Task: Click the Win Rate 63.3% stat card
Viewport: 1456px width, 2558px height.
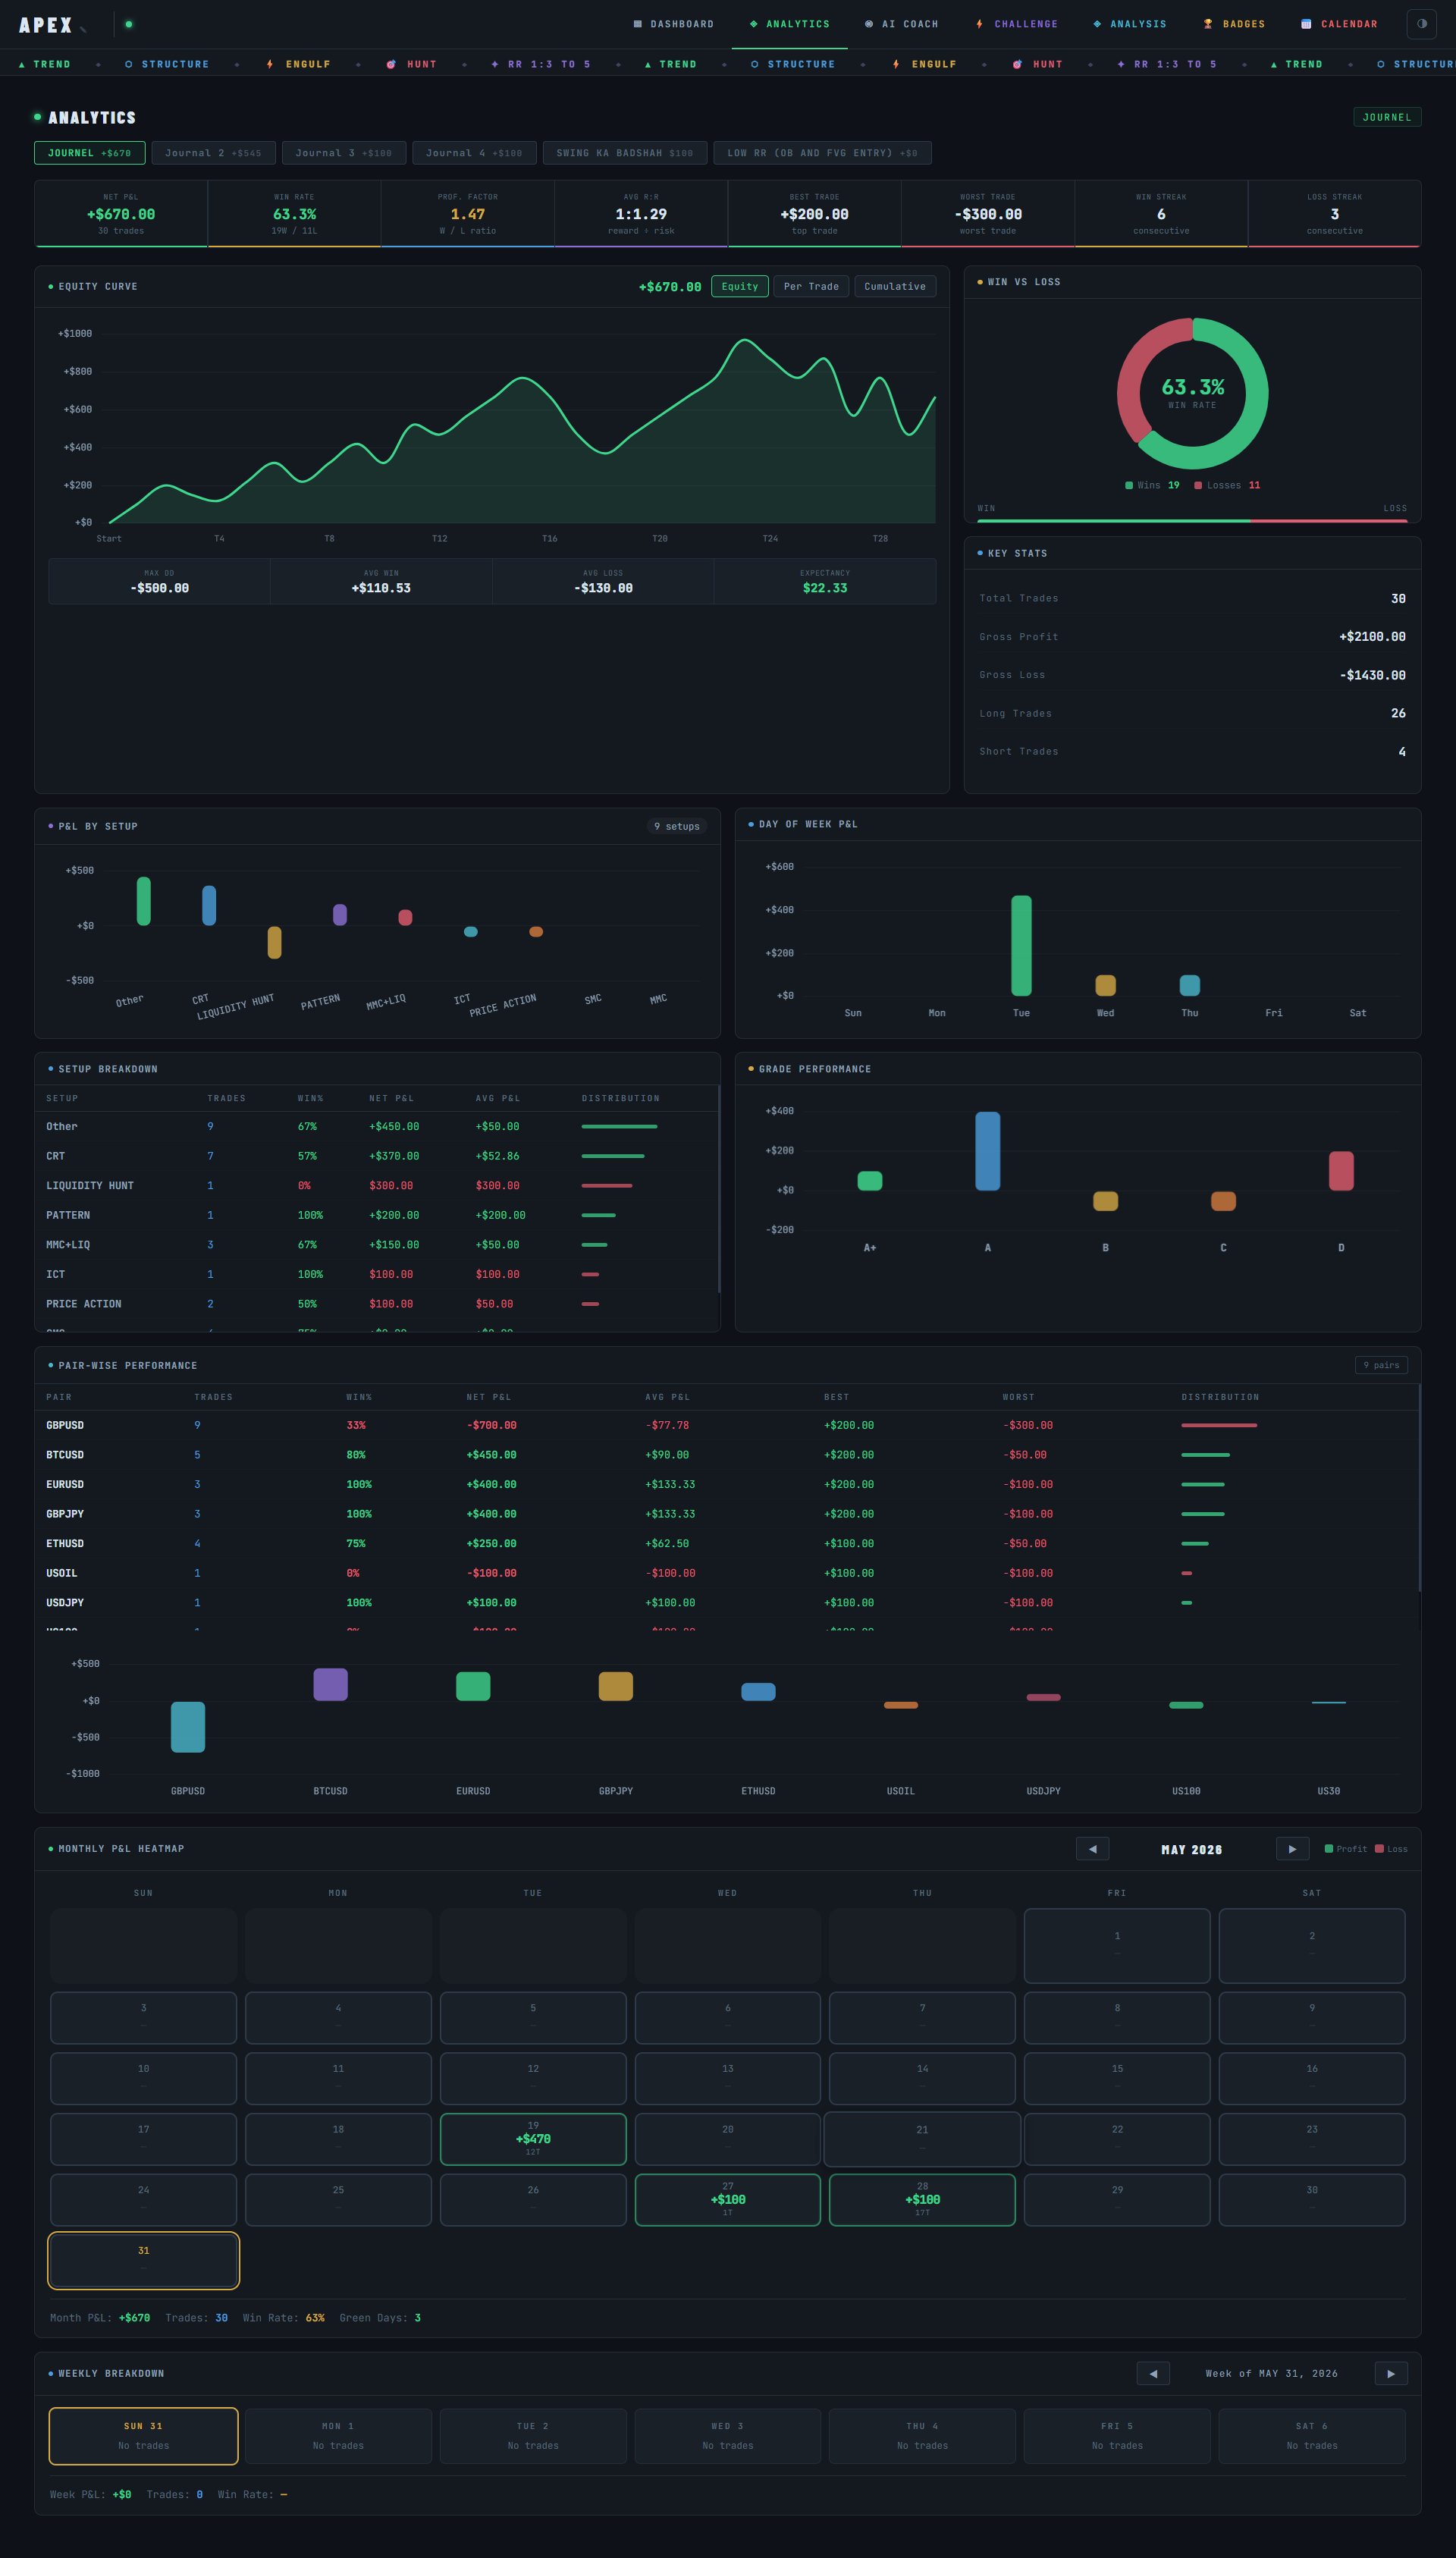Action: click(294, 213)
